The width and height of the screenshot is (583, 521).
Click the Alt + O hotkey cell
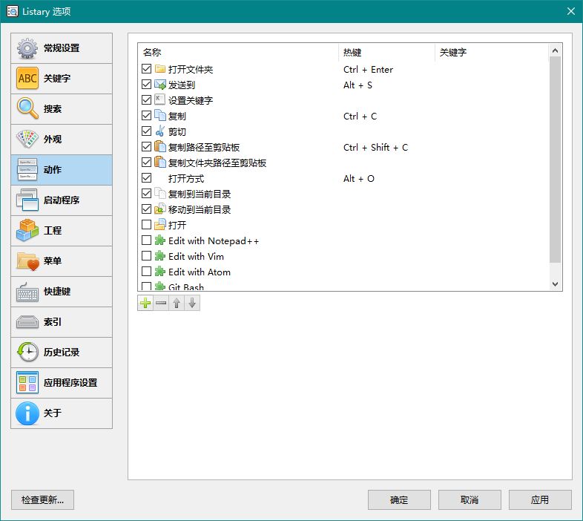pos(359,179)
